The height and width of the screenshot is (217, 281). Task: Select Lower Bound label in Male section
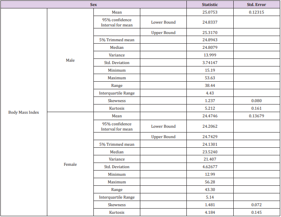tap(163, 22)
